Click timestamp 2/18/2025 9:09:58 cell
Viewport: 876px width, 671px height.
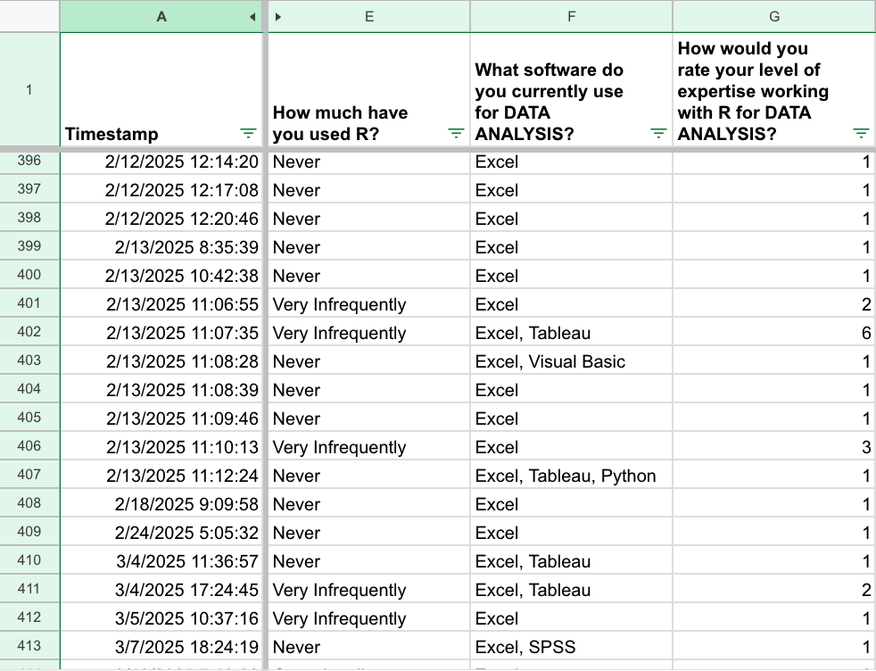click(161, 504)
